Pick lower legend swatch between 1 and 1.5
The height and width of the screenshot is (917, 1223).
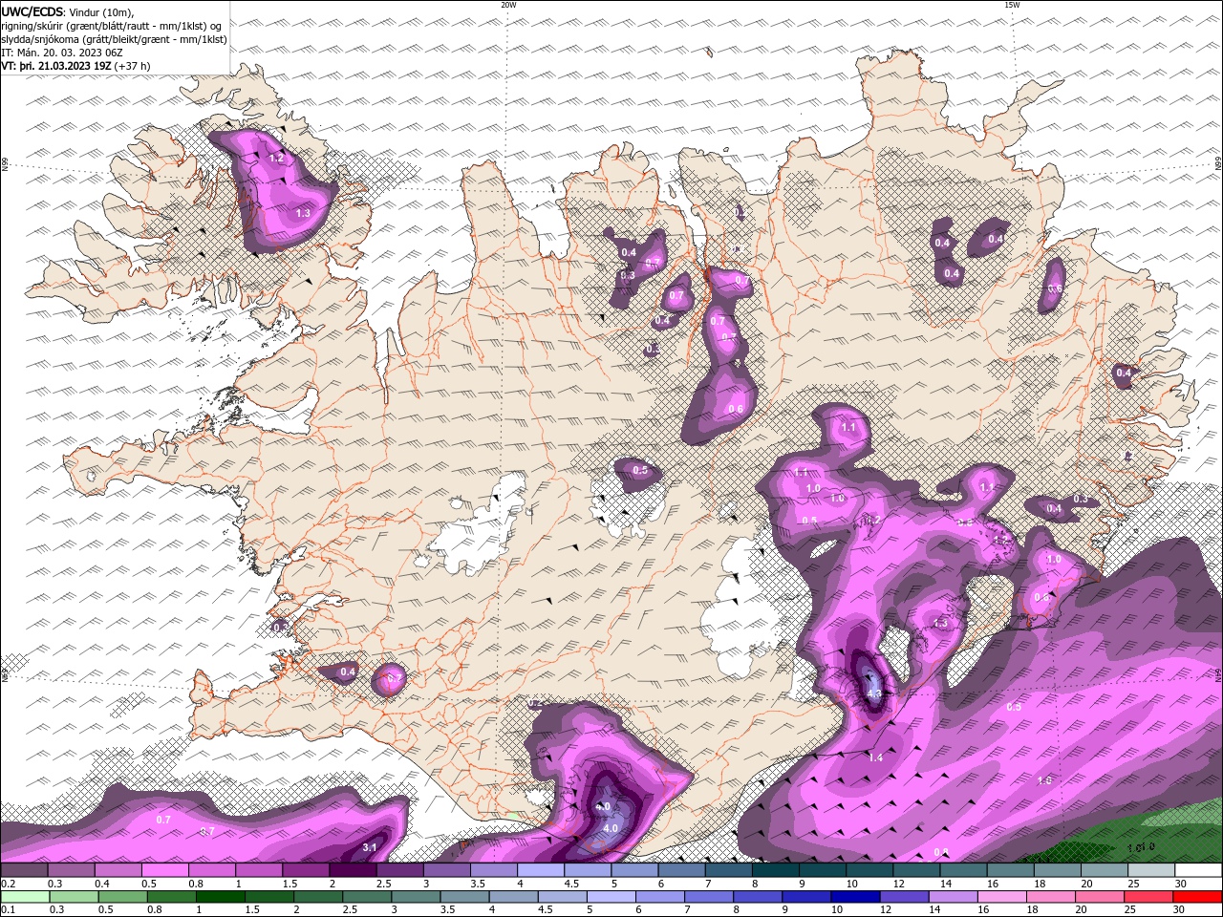[220, 897]
